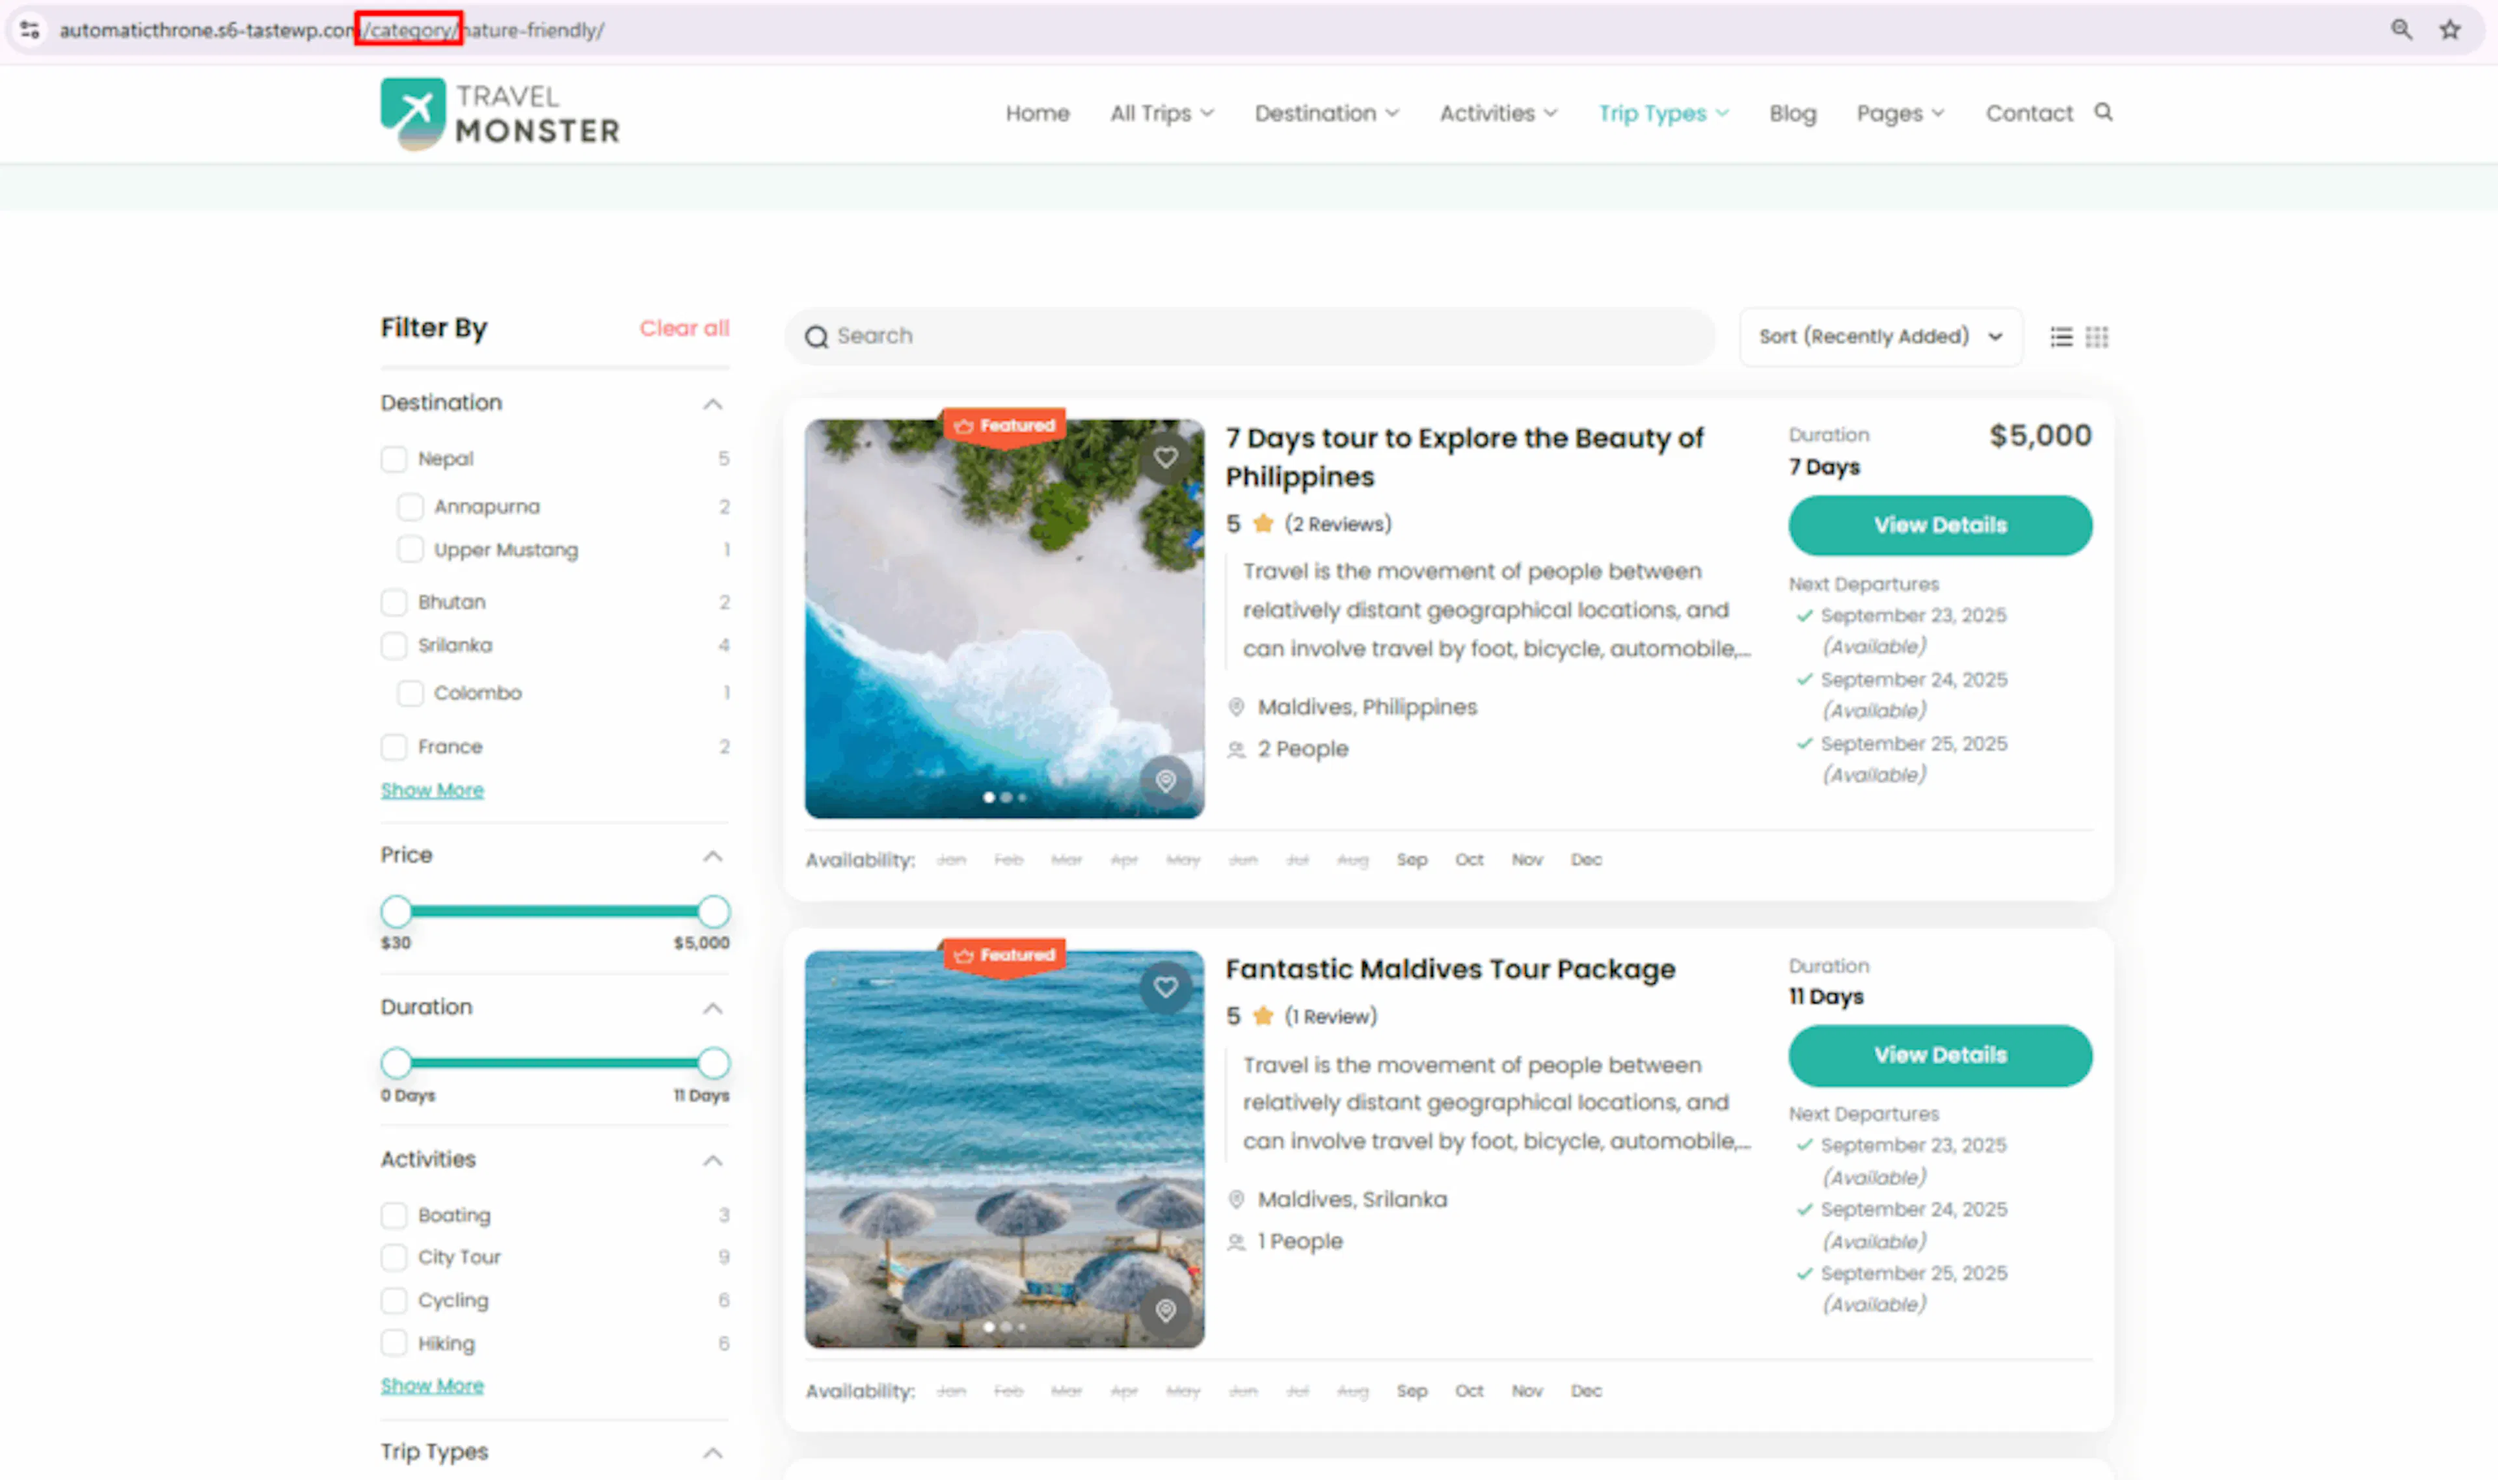
Task: Open the Destination navigation menu
Action: click(x=1326, y=114)
